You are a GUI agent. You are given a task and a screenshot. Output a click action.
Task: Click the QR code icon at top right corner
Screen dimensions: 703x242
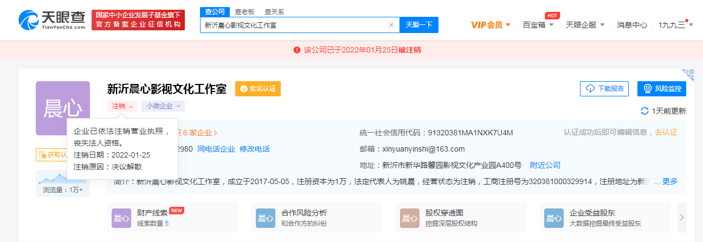click(x=687, y=74)
